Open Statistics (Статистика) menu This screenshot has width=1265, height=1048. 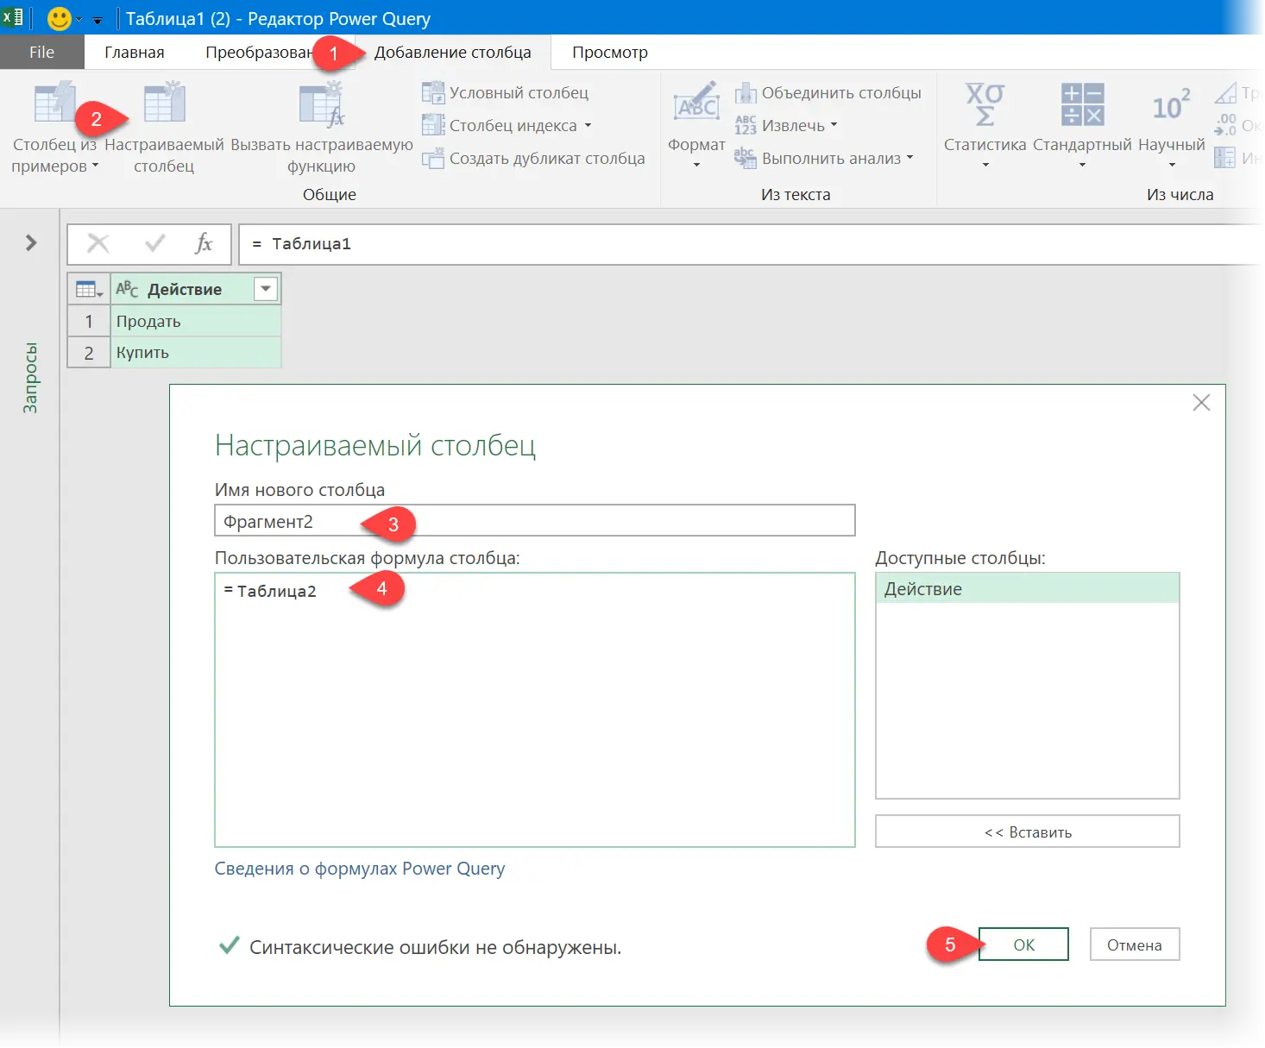pyautogui.click(x=985, y=125)
